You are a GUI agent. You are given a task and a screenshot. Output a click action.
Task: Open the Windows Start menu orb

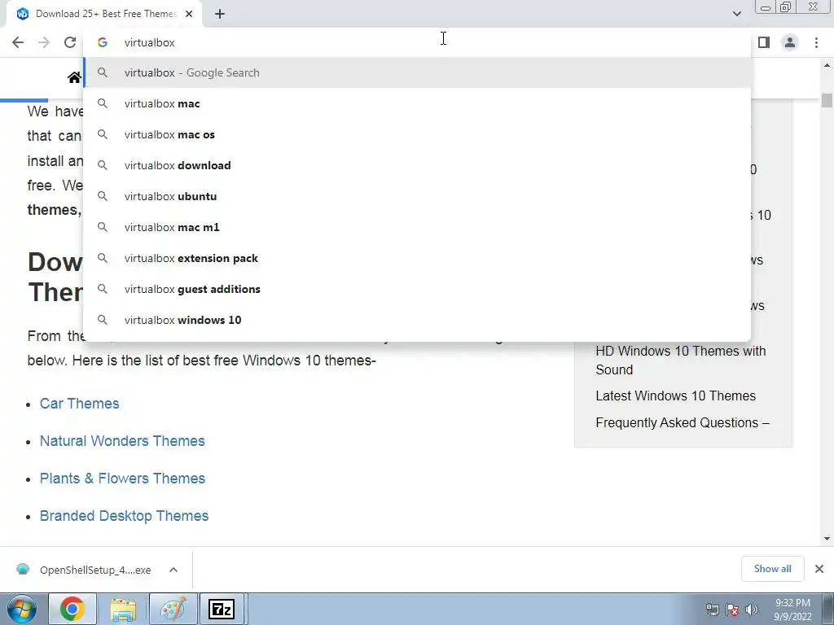pos(21,609)
